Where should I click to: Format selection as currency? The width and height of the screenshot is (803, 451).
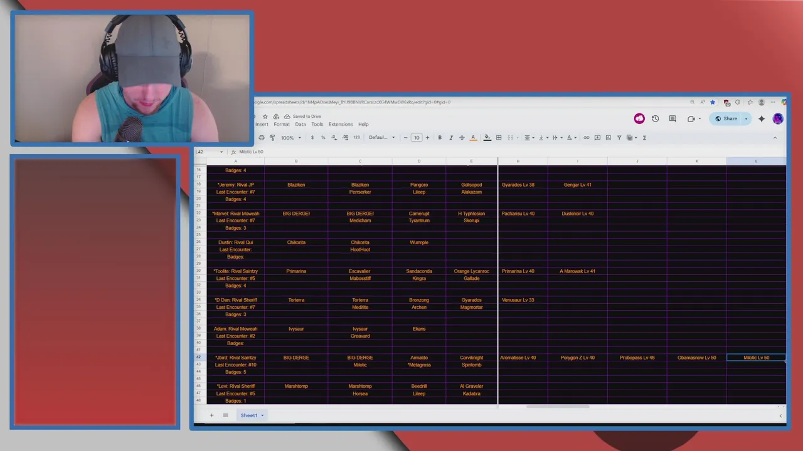[x=312, y=138]
